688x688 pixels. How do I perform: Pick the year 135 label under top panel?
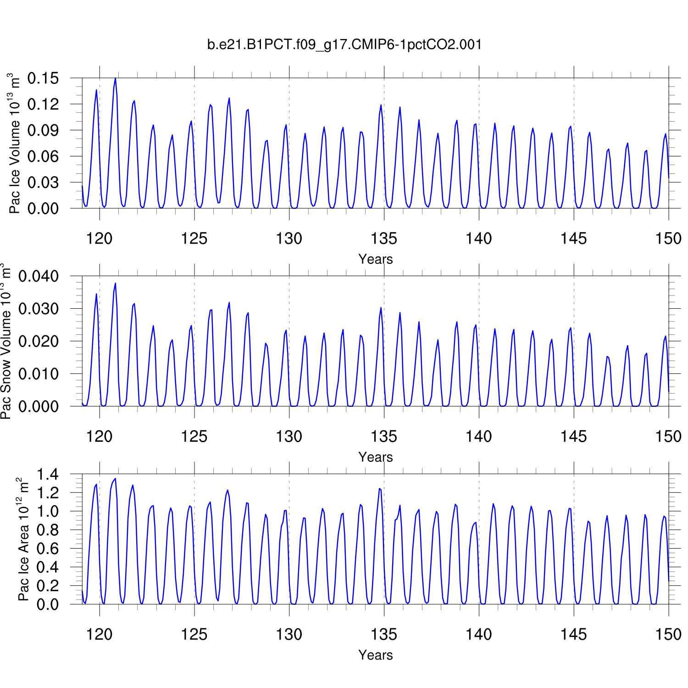coord(384,239)
